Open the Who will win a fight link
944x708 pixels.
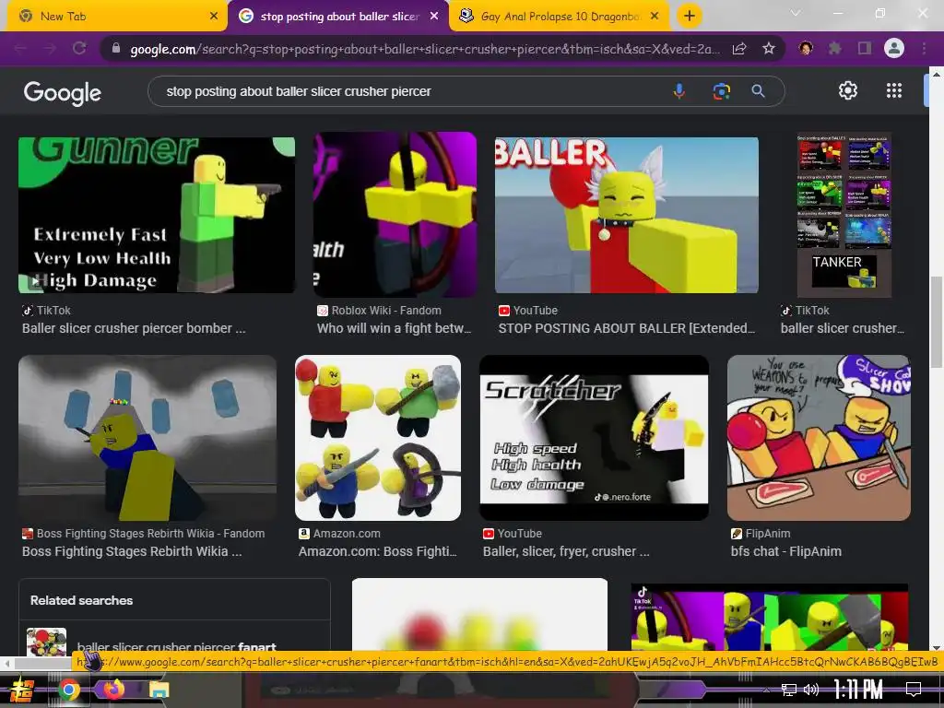(x=394, y=328)
